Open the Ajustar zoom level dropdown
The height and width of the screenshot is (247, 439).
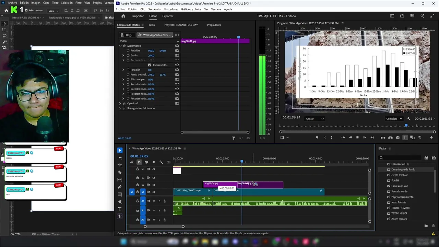click(315, 119)
